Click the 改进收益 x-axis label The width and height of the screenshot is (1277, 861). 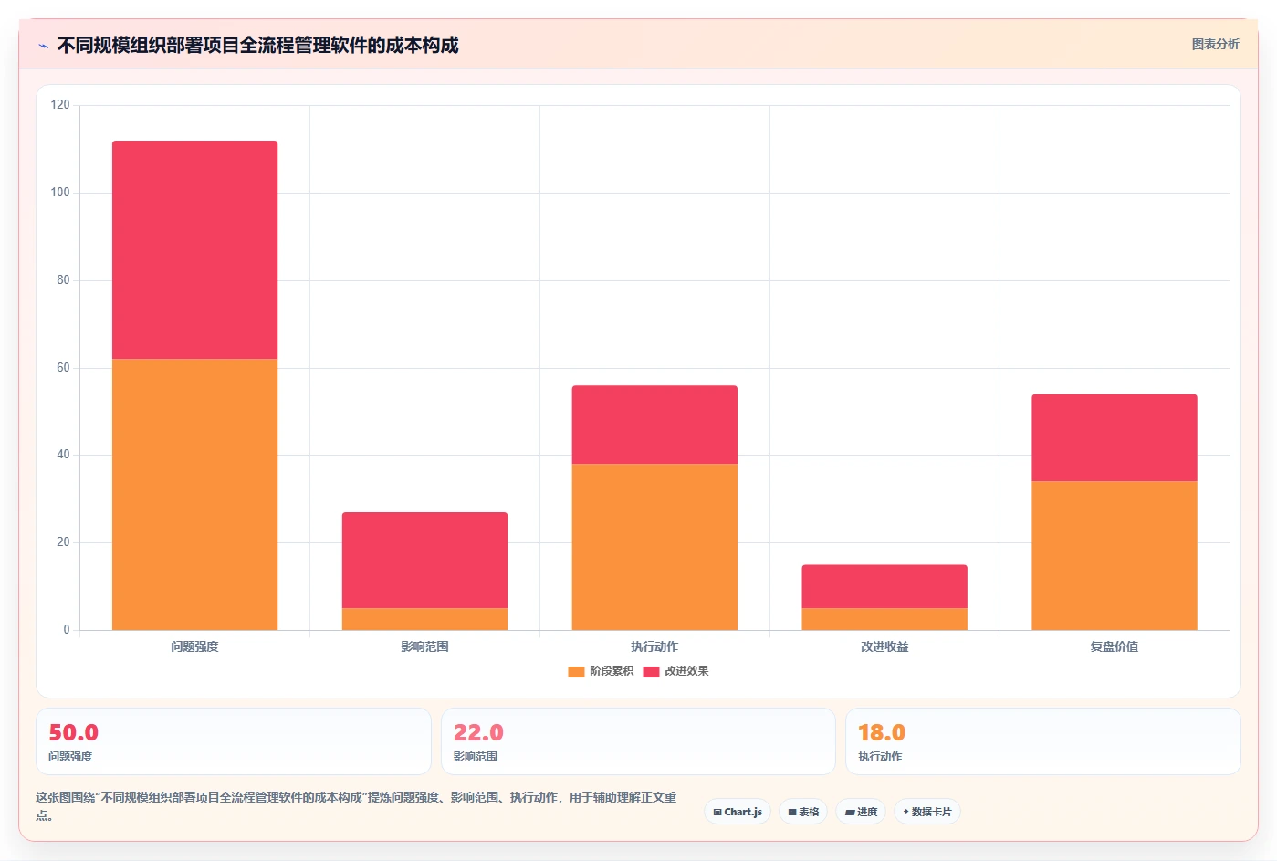[884, 646]
